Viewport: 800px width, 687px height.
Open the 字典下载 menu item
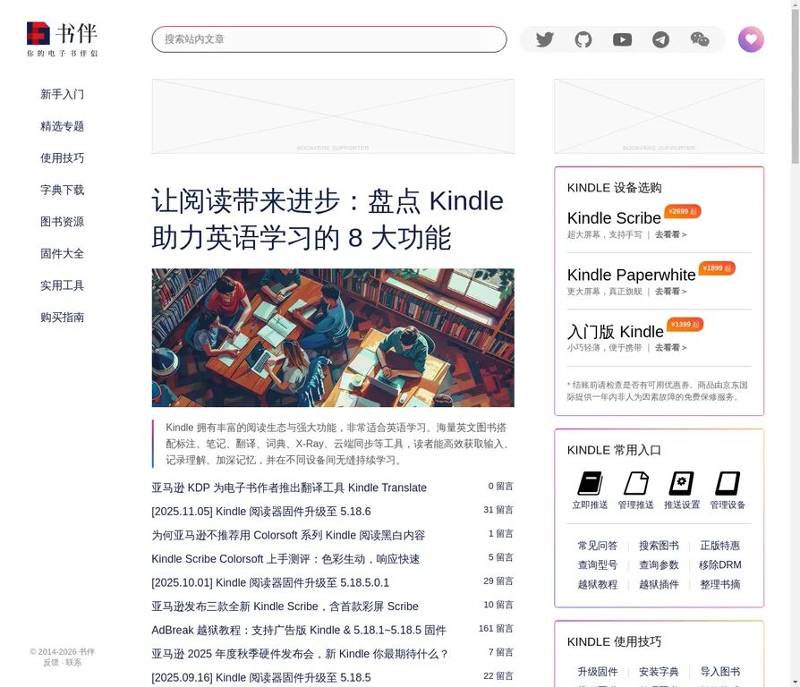click(63, 190)
